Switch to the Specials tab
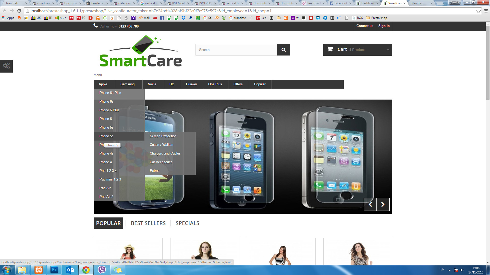 (x=188, y=223)
